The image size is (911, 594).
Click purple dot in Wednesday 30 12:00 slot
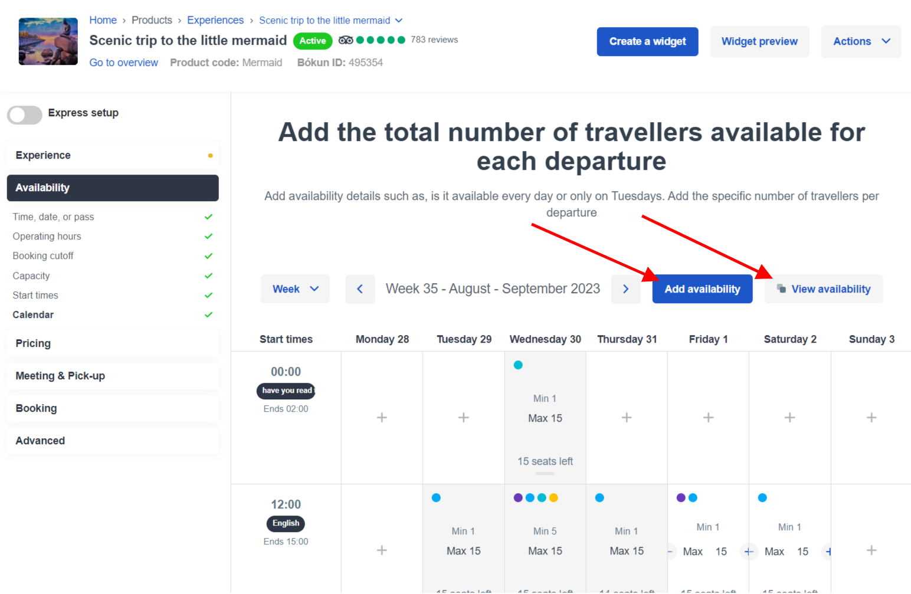pos(518,498)
